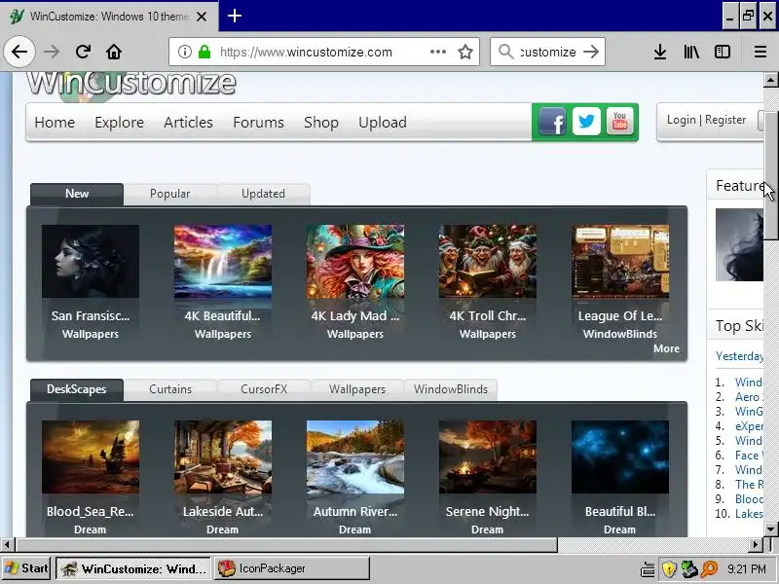The width and height of the screenshot is (779, 584).
Task: Select the New tab
Action: (x=77, y=194)
